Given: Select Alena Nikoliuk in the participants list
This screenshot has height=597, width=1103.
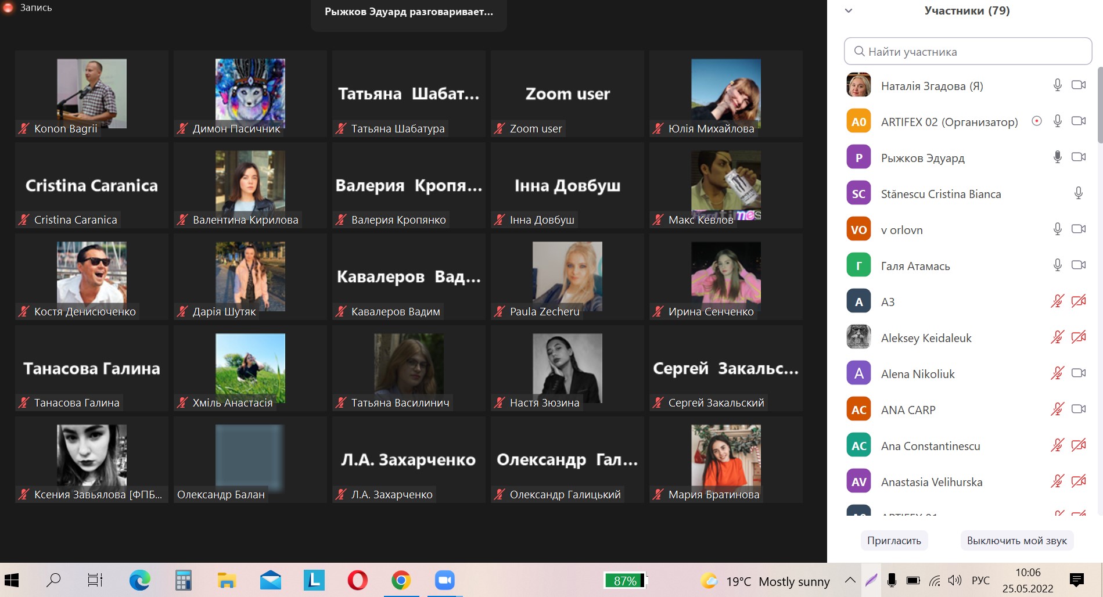Looking at the screenshot, I should [918, 374].
